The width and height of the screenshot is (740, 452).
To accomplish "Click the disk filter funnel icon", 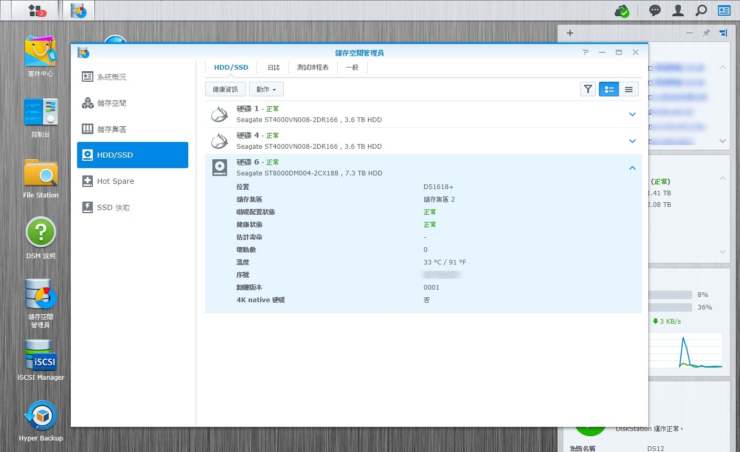I will [588, 90].
